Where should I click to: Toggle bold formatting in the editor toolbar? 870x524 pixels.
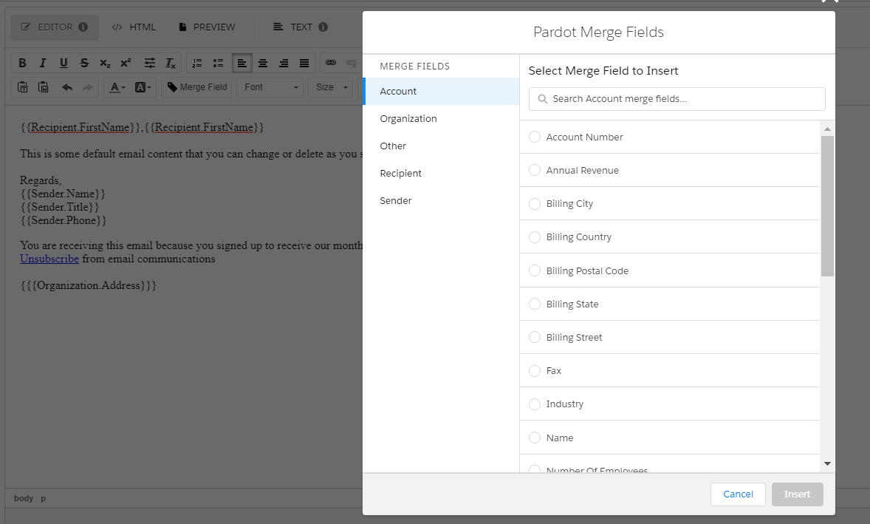tap(22, 64)
